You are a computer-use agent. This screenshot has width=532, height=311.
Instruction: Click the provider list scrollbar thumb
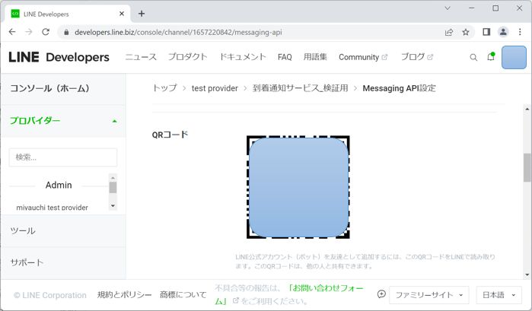pos(113,187)
